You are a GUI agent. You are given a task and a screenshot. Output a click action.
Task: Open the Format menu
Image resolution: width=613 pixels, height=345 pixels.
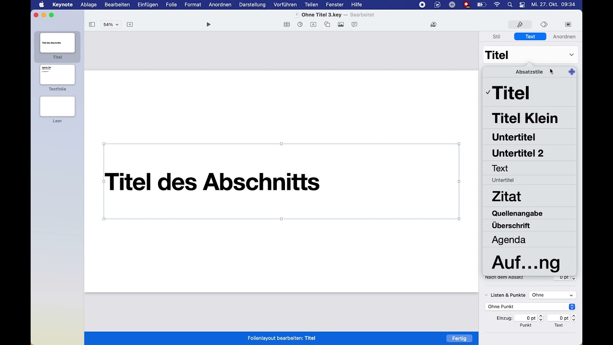[x=193, y=4]
